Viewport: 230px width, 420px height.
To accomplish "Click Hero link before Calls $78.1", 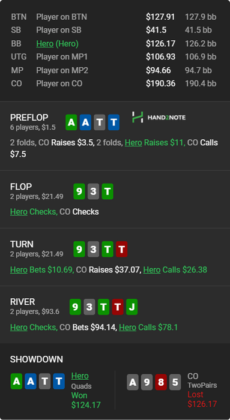I will (x=127, y=328).
